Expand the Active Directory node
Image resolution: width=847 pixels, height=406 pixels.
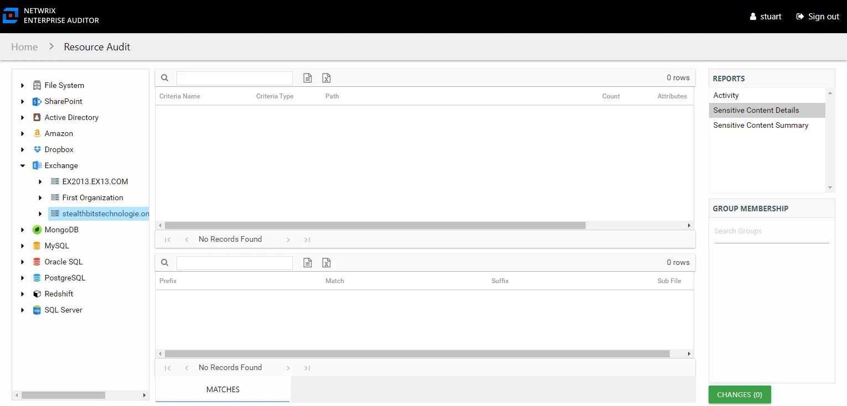[23, 117]
